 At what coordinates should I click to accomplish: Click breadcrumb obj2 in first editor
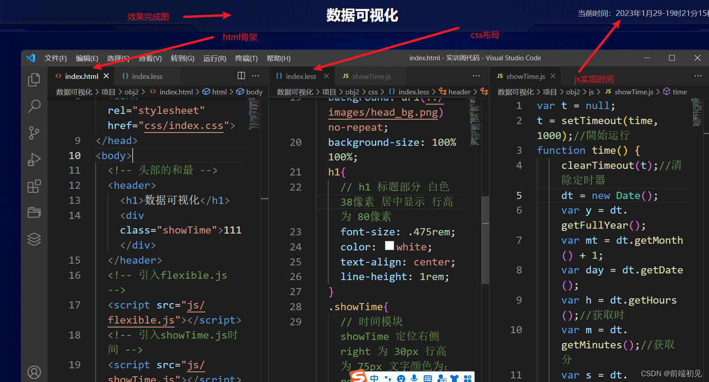[131, 92]
